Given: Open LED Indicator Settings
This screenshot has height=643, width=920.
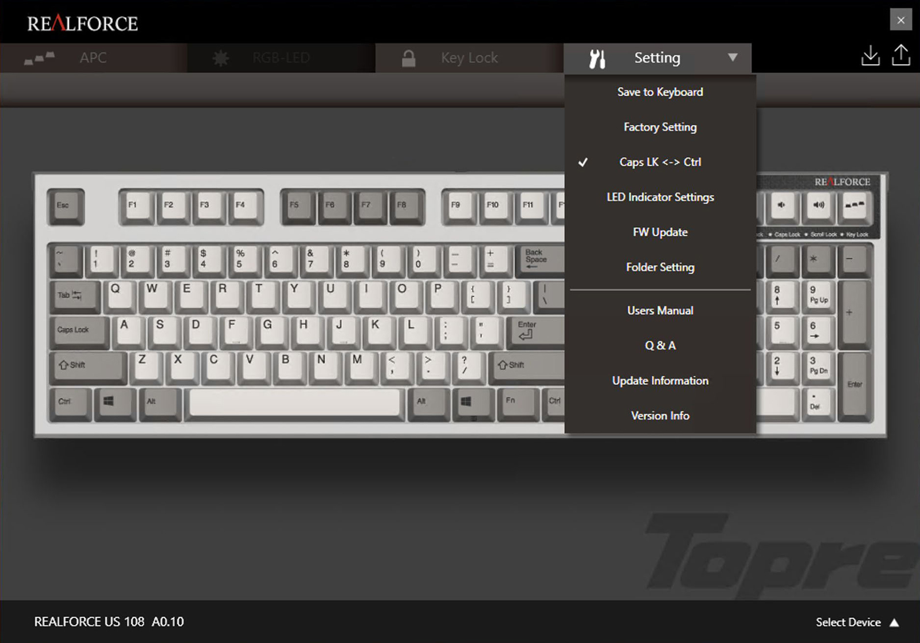Looking at the screenshot, I should tap(660, 197).
